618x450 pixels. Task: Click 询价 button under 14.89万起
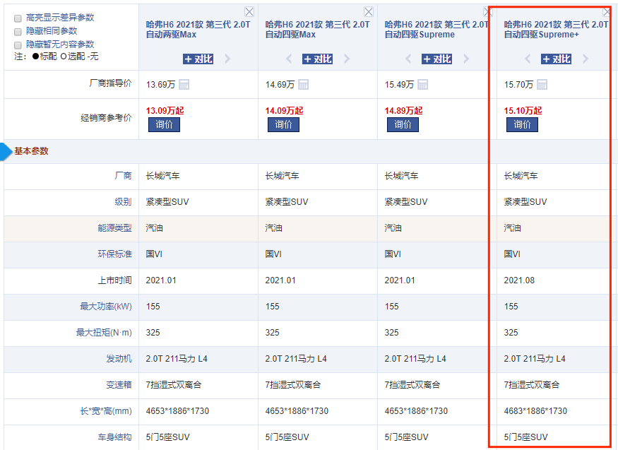403,124
